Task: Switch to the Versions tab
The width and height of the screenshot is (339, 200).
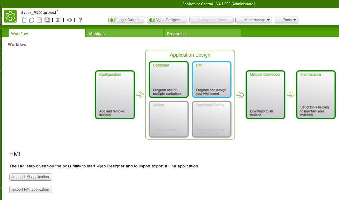Action: coord(125,33)
